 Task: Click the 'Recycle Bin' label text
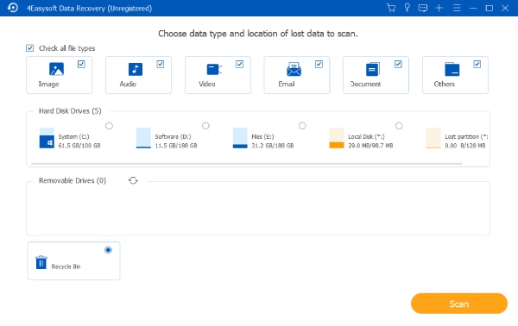click(x=66, y=266)
